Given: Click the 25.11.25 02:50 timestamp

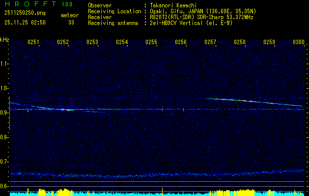Looking at the screenshot, I should pyautogui.click(x=25, y=22).
